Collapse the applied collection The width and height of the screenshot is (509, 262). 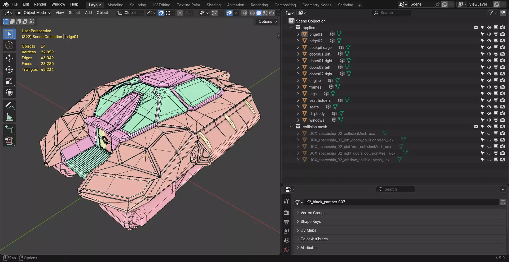pos(291,27)
